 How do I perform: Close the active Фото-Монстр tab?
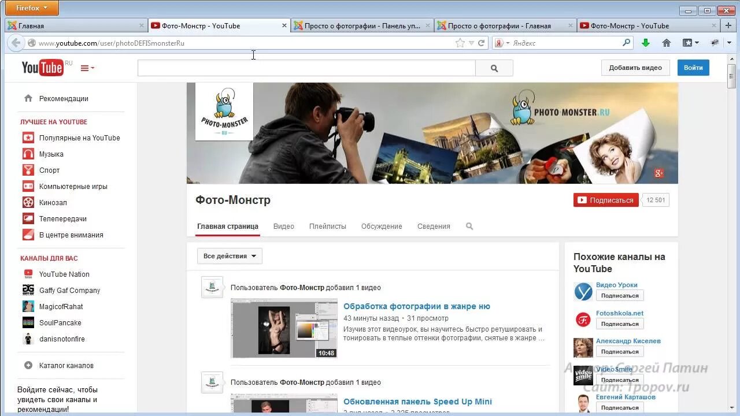284,25
